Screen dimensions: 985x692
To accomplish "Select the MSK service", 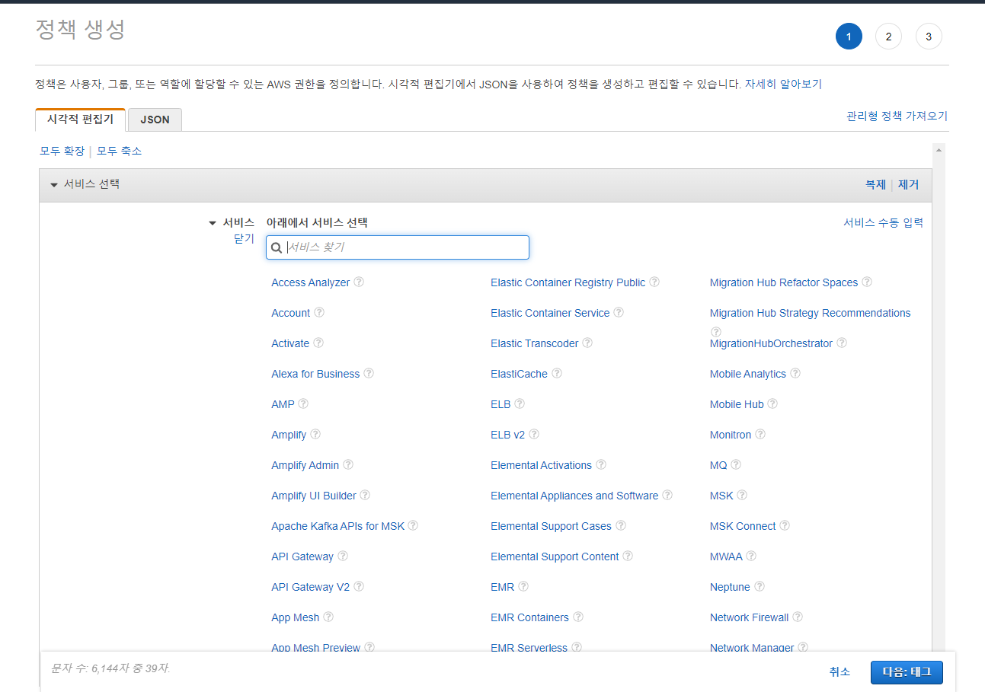I will tap(721, 496).
